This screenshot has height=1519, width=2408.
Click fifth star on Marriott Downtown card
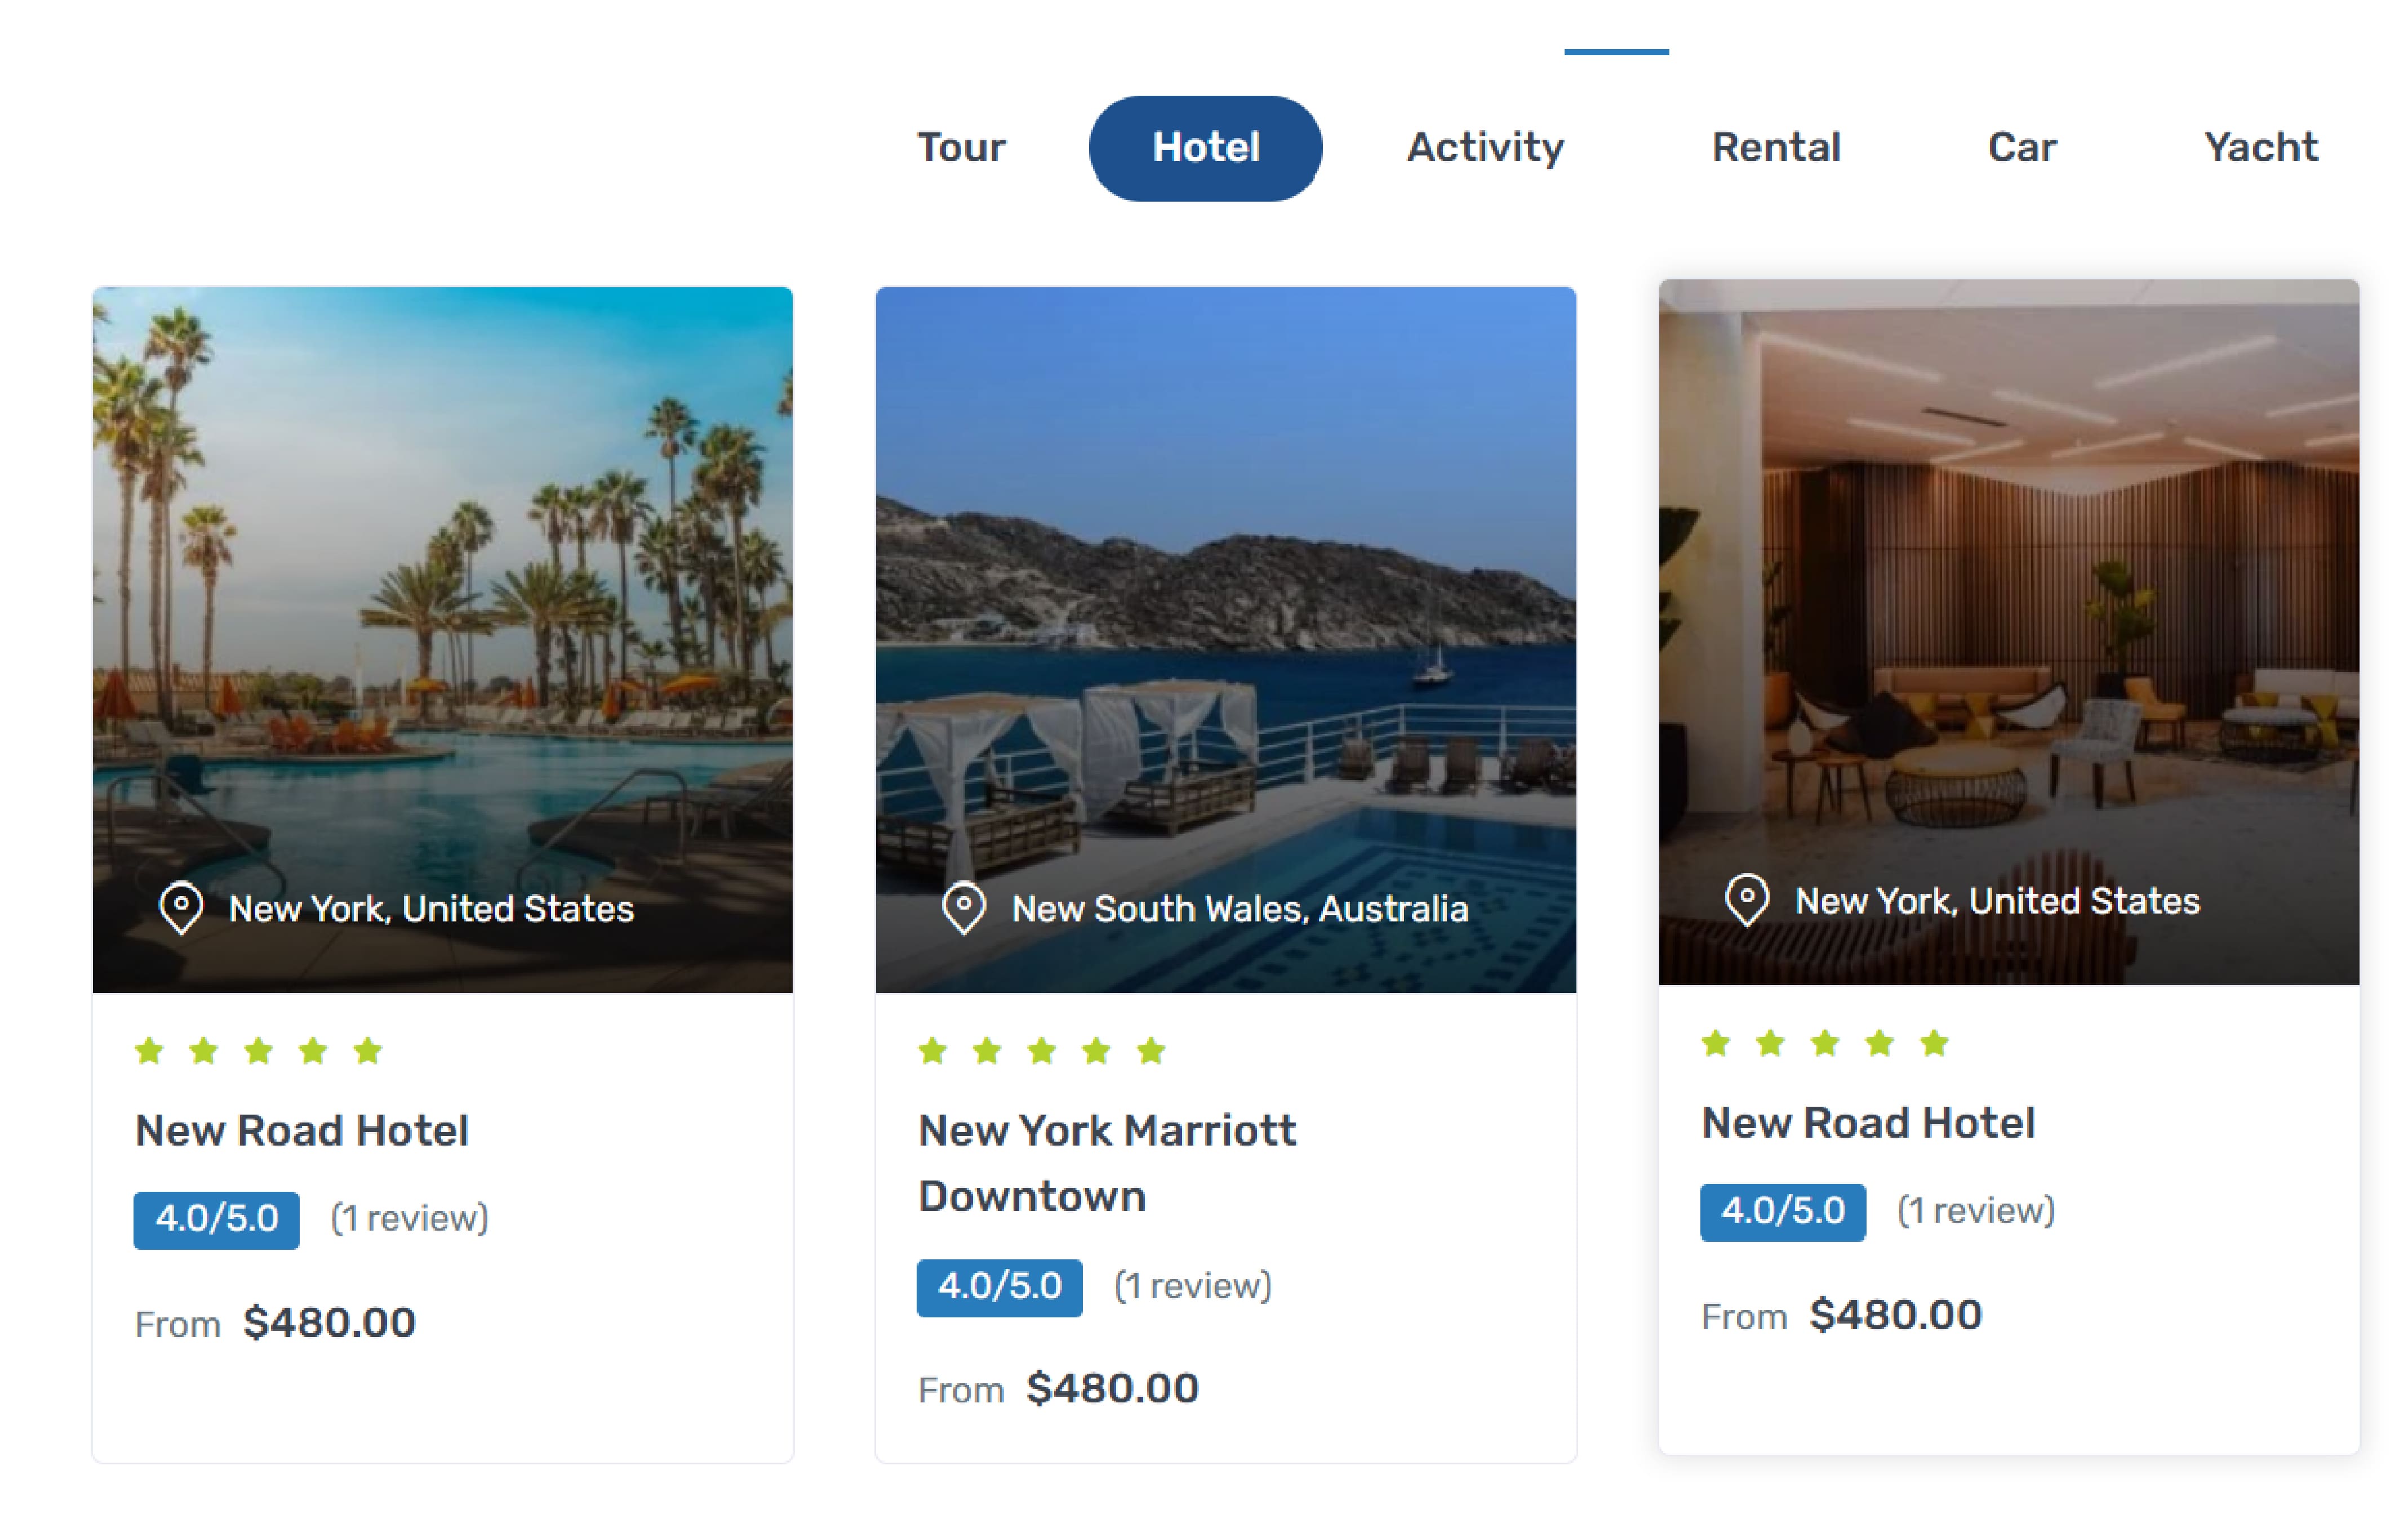pyautogui.click(x=1151, y=1050)
